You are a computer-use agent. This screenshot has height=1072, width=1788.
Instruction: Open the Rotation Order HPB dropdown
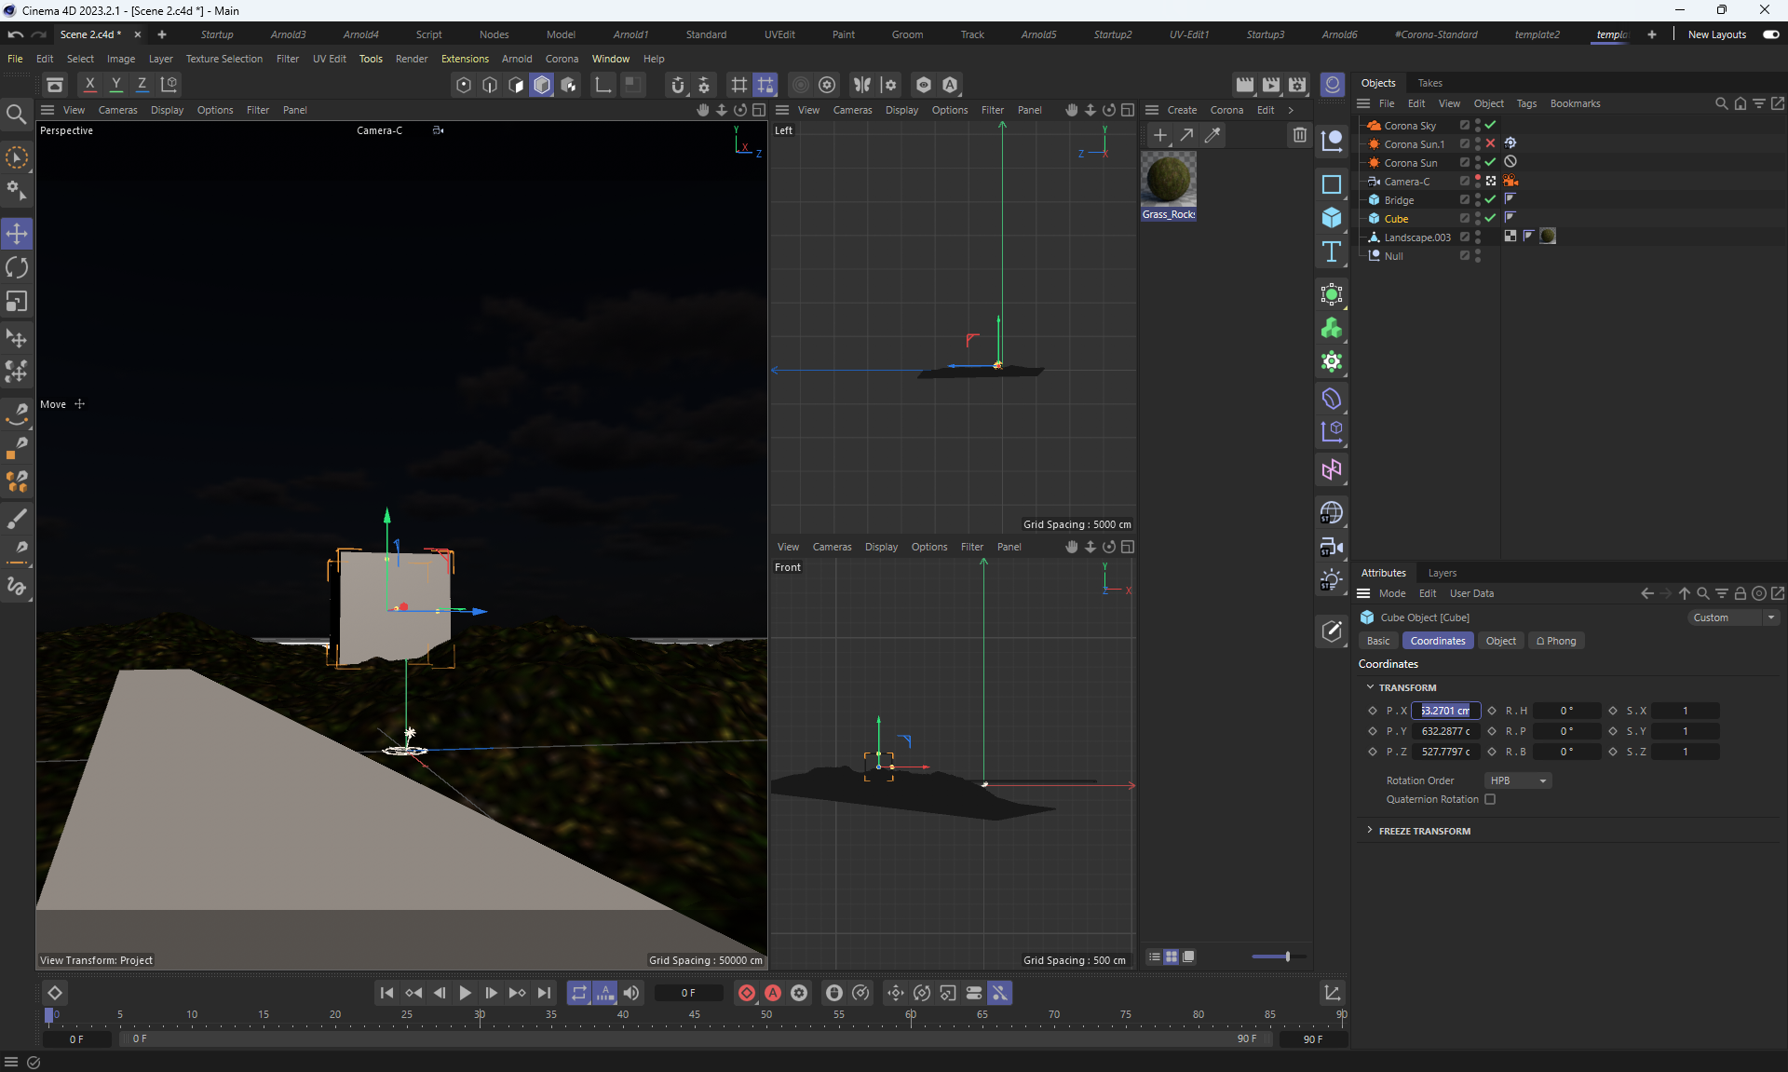[x=1518, y=780]
